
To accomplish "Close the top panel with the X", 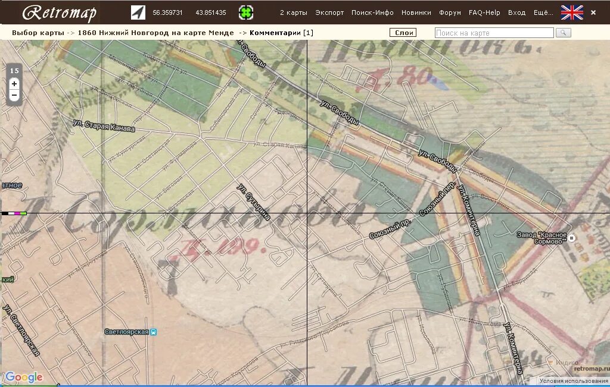I will point(593,12).
